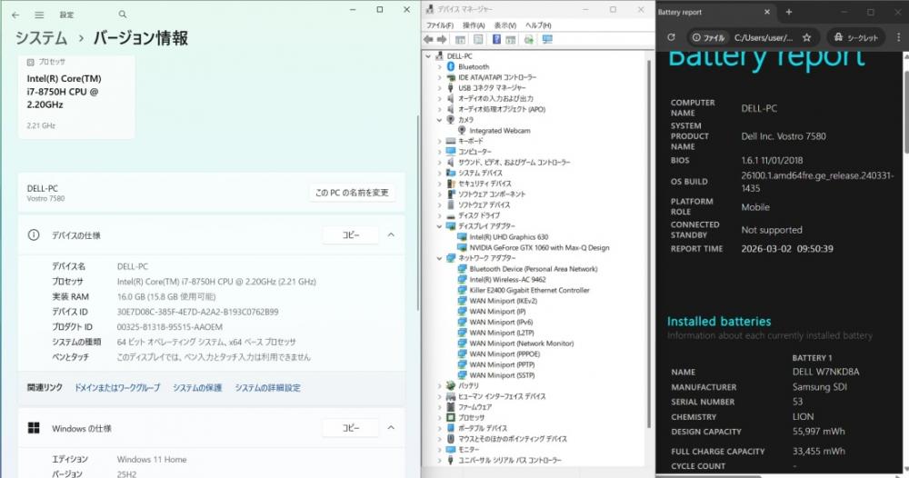
Task: Expand the キーボード node
Action: [439, 142]
